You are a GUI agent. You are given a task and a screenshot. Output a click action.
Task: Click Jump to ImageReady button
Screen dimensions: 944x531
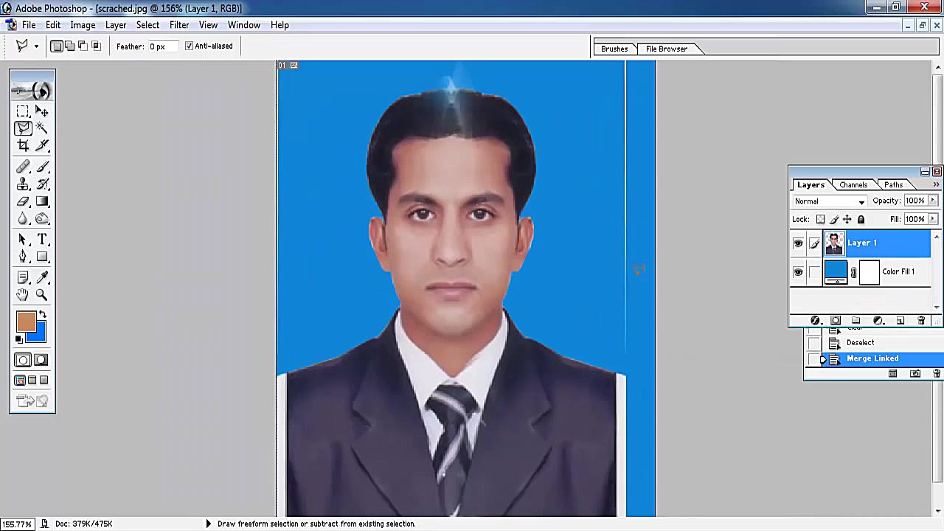(x=32, y=401)
